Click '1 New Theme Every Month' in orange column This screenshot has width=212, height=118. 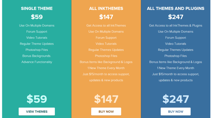[106, 68]
